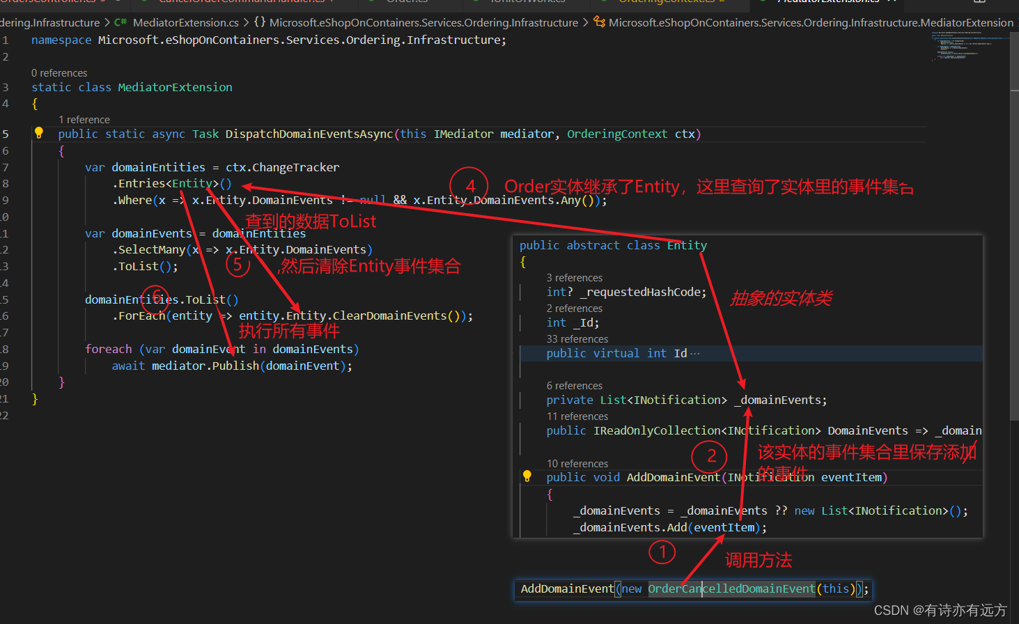Click 'namespace' keyword on the first code line
Image resolution: width=1019 pixels, height=624 pixels.
[x=61, y=40]
